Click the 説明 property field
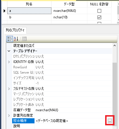The height and width of the screenshot is (129, 119). (x=73, y=126)
